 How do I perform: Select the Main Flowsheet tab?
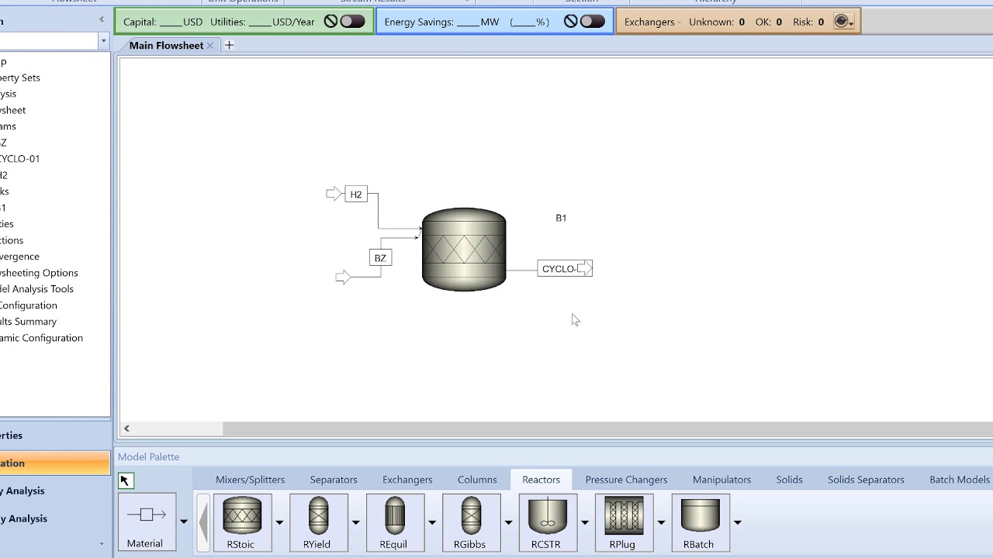pos(166,45)
